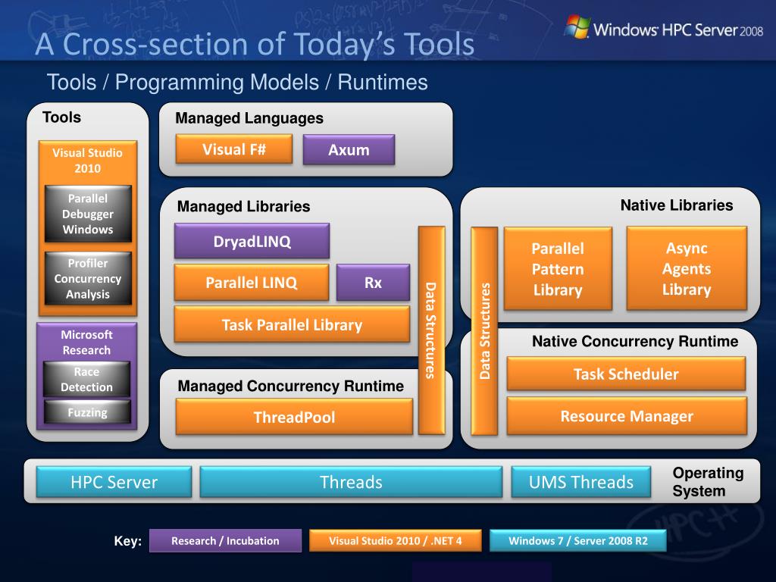Click the Windows 7 / Server 2008 R2 key swatch
The image size is (776, 582).
tap(578, 540)
